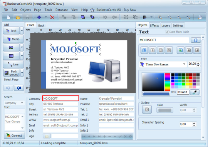Click the Ungroup objects toolbar icon

[135, 17]
